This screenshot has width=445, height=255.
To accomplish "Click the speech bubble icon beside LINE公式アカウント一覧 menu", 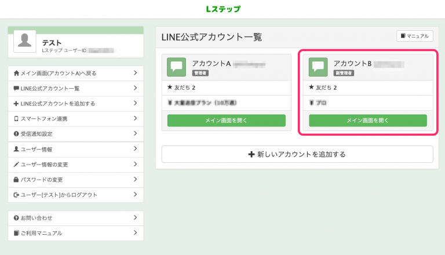I will point(16,88).
